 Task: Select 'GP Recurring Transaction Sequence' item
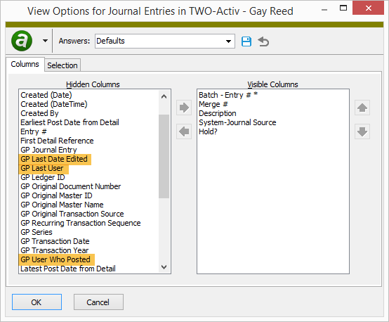click(x=81, y=223)
